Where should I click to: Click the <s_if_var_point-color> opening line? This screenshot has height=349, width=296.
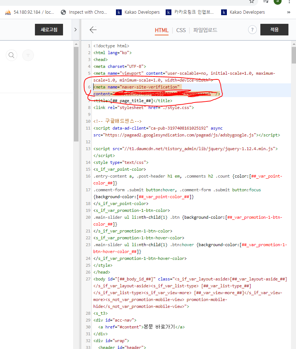120,169
